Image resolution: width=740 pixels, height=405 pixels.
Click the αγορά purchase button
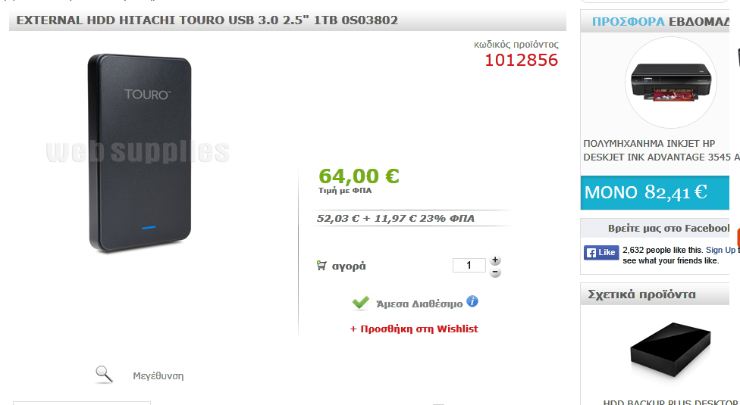(x=349, y=266)
